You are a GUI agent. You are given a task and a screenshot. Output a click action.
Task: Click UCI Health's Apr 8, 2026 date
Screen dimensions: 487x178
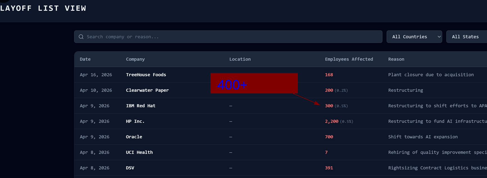[x=94, y=152]
